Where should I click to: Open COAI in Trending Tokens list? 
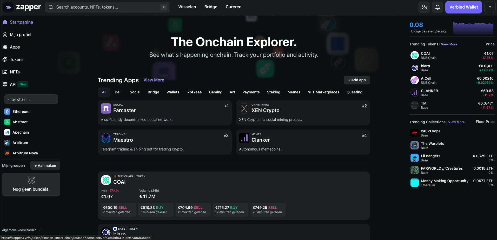pyautogui.click(x=452, y=55)
